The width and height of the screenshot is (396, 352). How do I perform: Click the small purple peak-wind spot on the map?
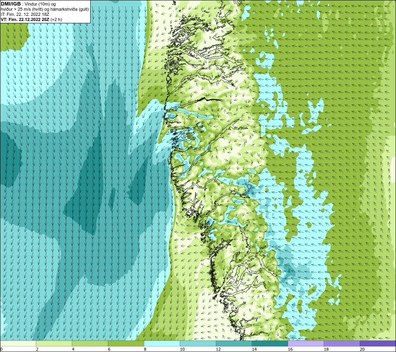tap(249, 187)
